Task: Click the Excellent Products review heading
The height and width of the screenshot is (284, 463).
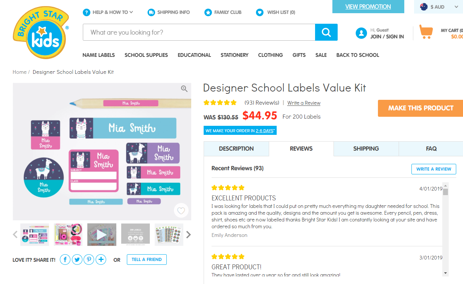Action: coord(244,198)
